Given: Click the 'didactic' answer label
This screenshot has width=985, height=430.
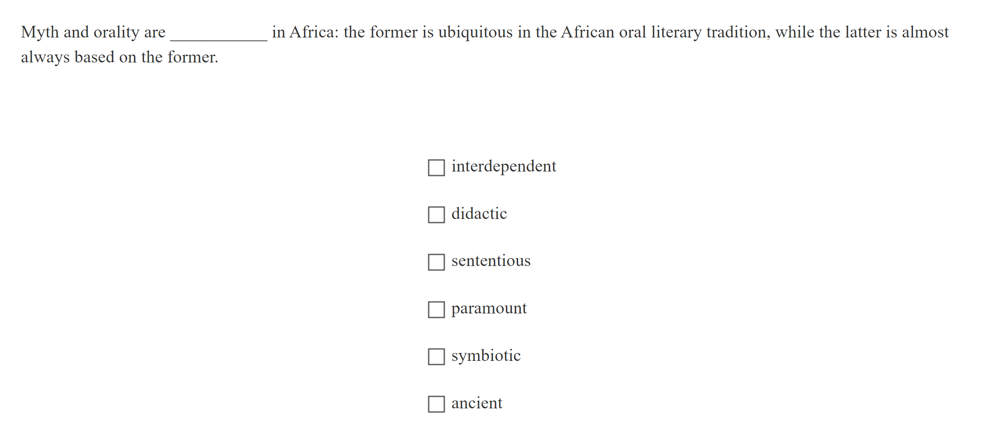Looking at the screenshot, I should (479, 214).
